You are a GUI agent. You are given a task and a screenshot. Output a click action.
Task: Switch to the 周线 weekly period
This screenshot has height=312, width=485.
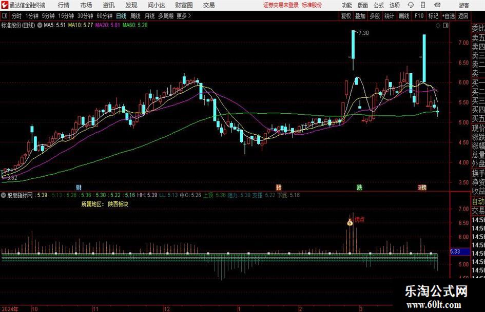pyautogui.click(x=135, y=16)
